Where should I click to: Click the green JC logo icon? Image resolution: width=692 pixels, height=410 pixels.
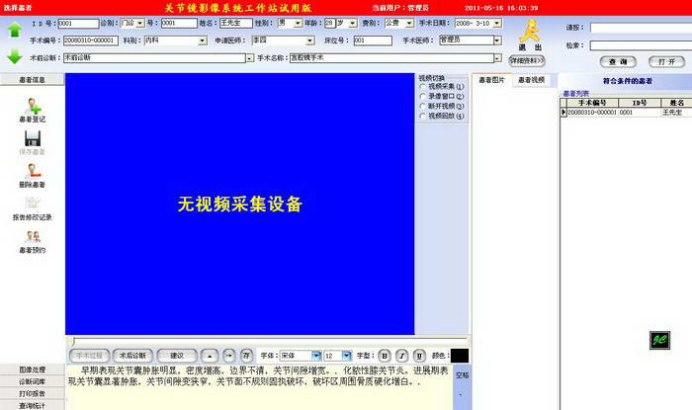(x=659, y=340)
